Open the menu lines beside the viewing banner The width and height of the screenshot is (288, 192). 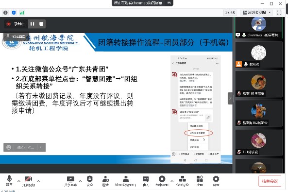coord(169,3)
